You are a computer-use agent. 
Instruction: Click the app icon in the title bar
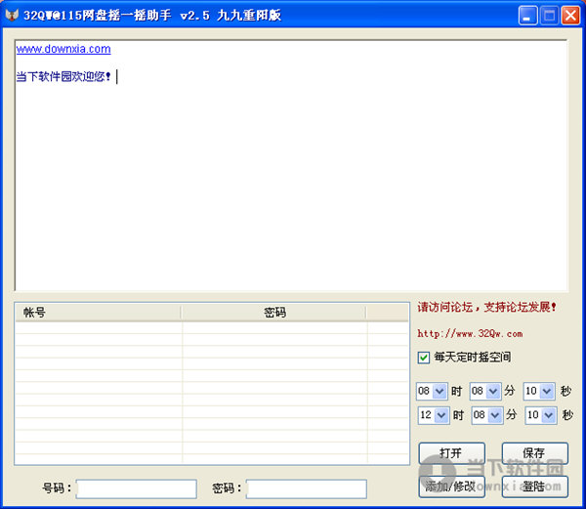(x=12, y=15)
